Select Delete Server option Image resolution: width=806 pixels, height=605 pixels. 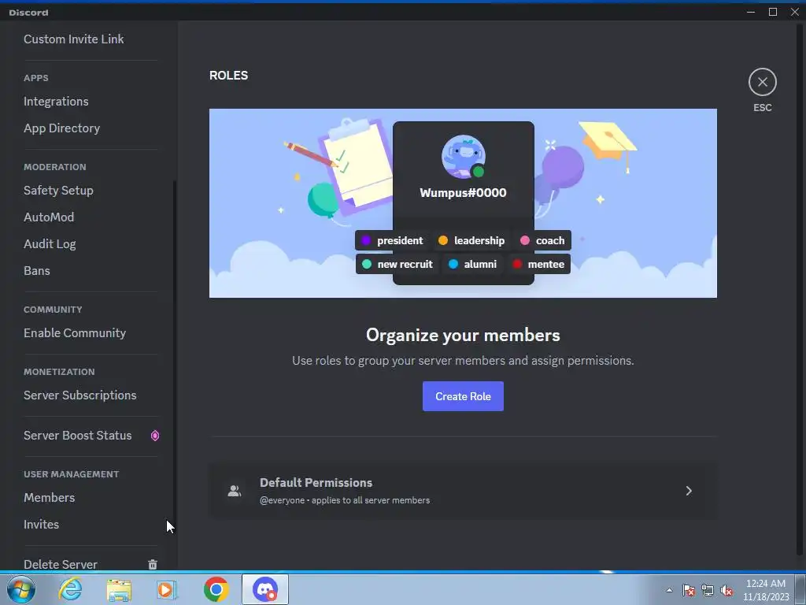[60, 564]
